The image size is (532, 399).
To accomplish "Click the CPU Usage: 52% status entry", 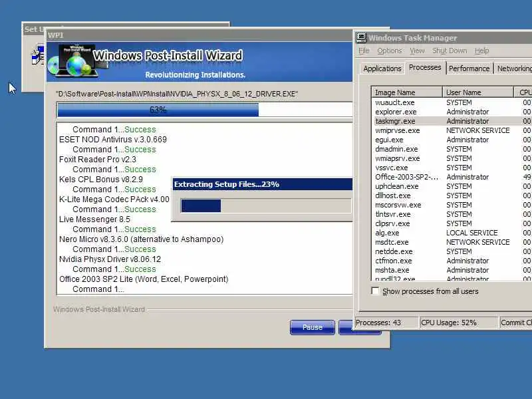I will (x=459, y=323).
